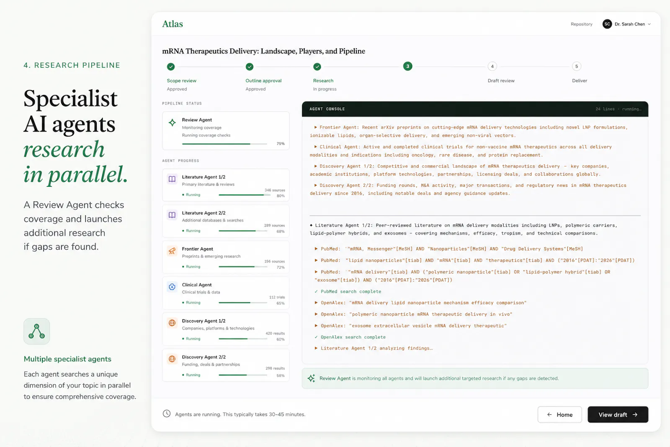Viewport: 670px width, 447px height.
Task: Click the '24 lines · running…' console status
Action: pos(618,109)
